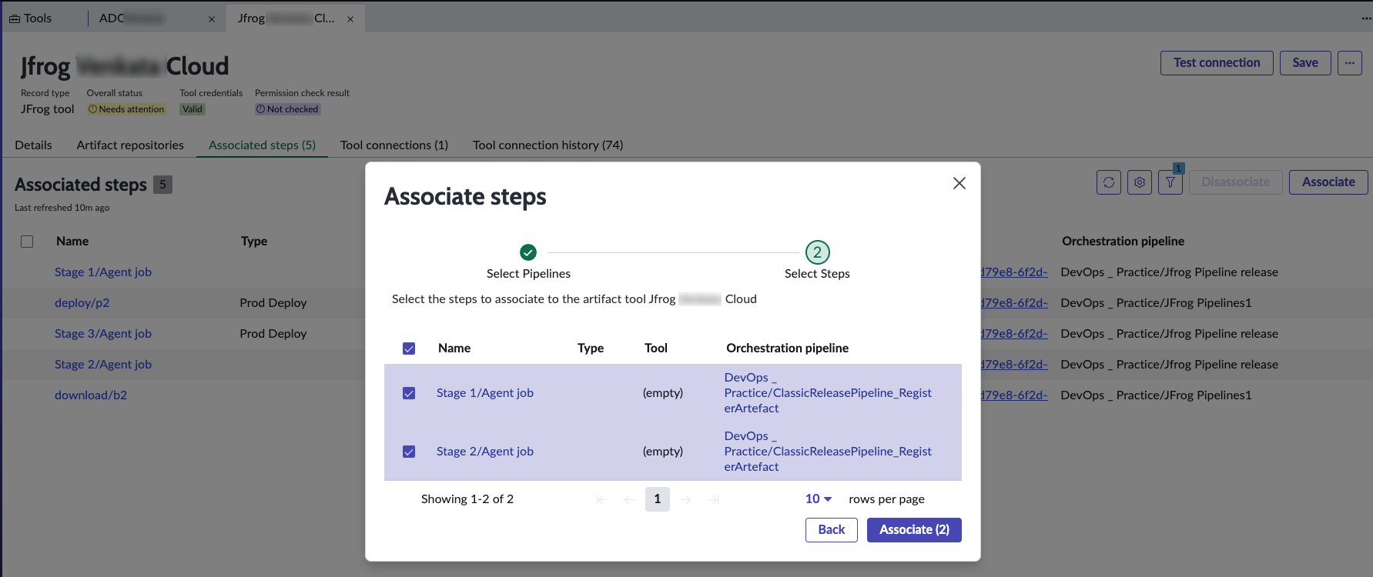Image resolution: width=1373 pixels, height=577 pixels.
Task: Click the refresh icon above the Associated steps list
Action: pyautogui.click(x=1109, y=182)
